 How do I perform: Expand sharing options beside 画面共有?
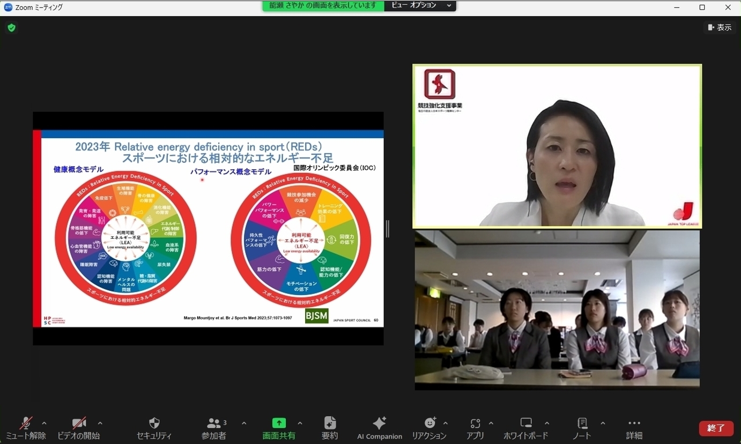point(300,423)
